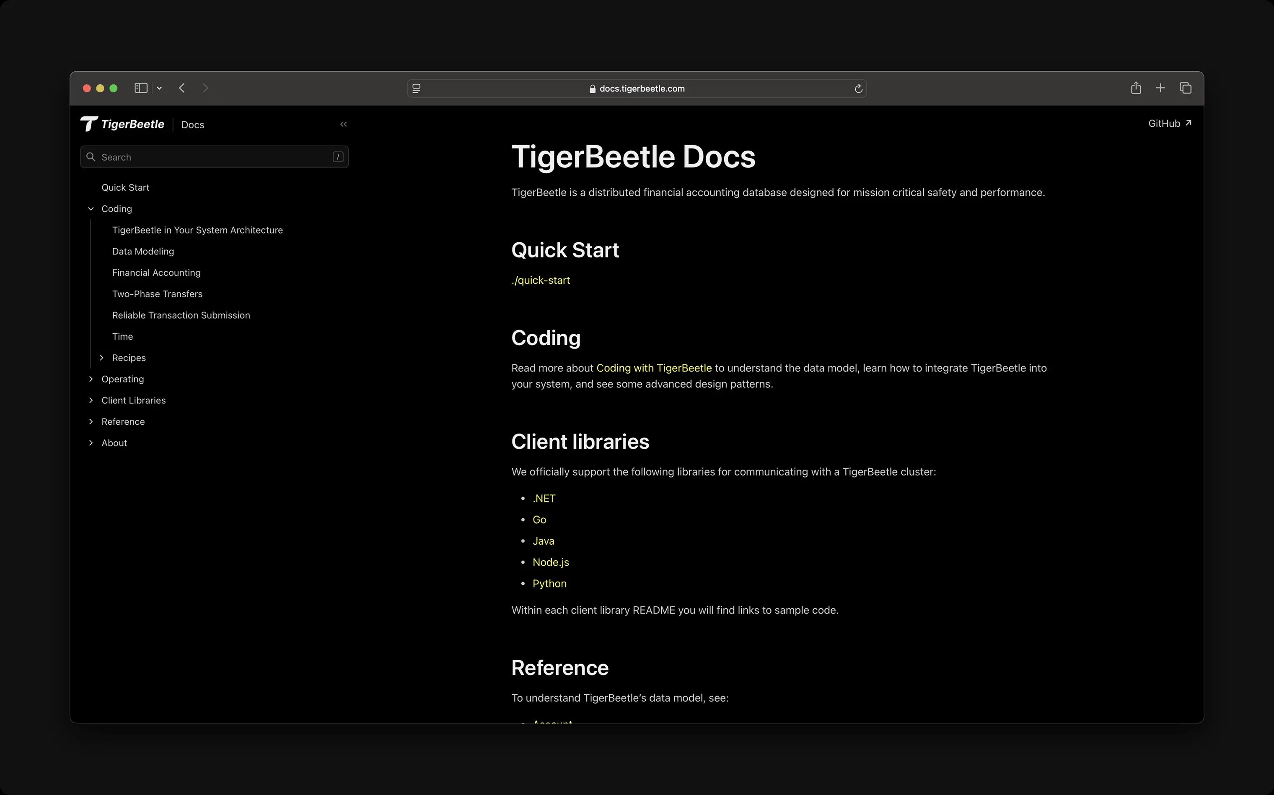
Task: Click the Safari sidebar toggle icon
Action: click(x=141, y=88)
